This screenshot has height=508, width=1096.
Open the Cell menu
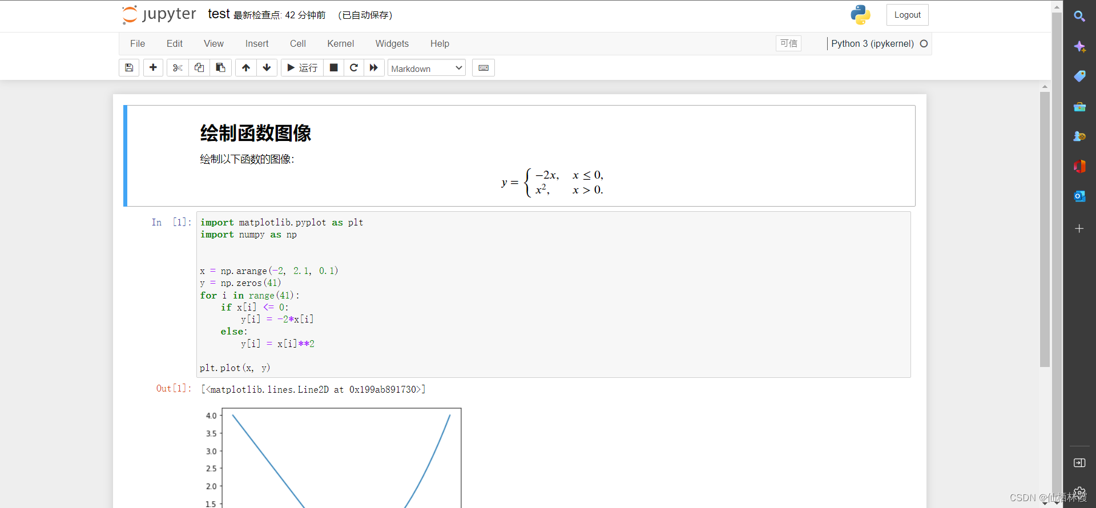coord(298,44)
